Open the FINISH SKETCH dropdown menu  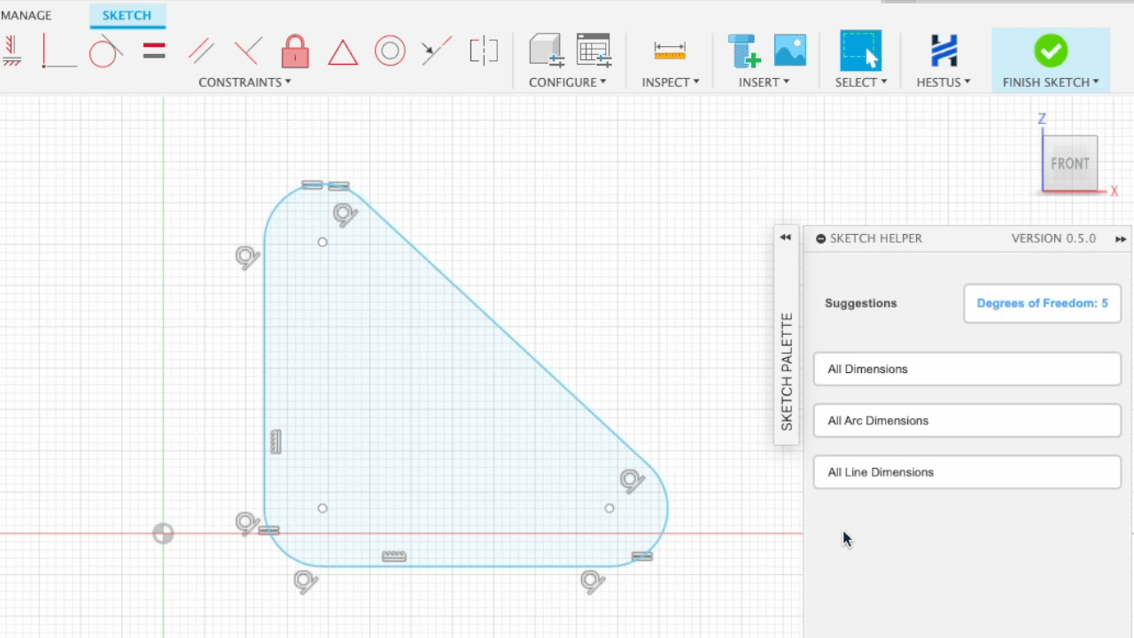coord(1051,82)
